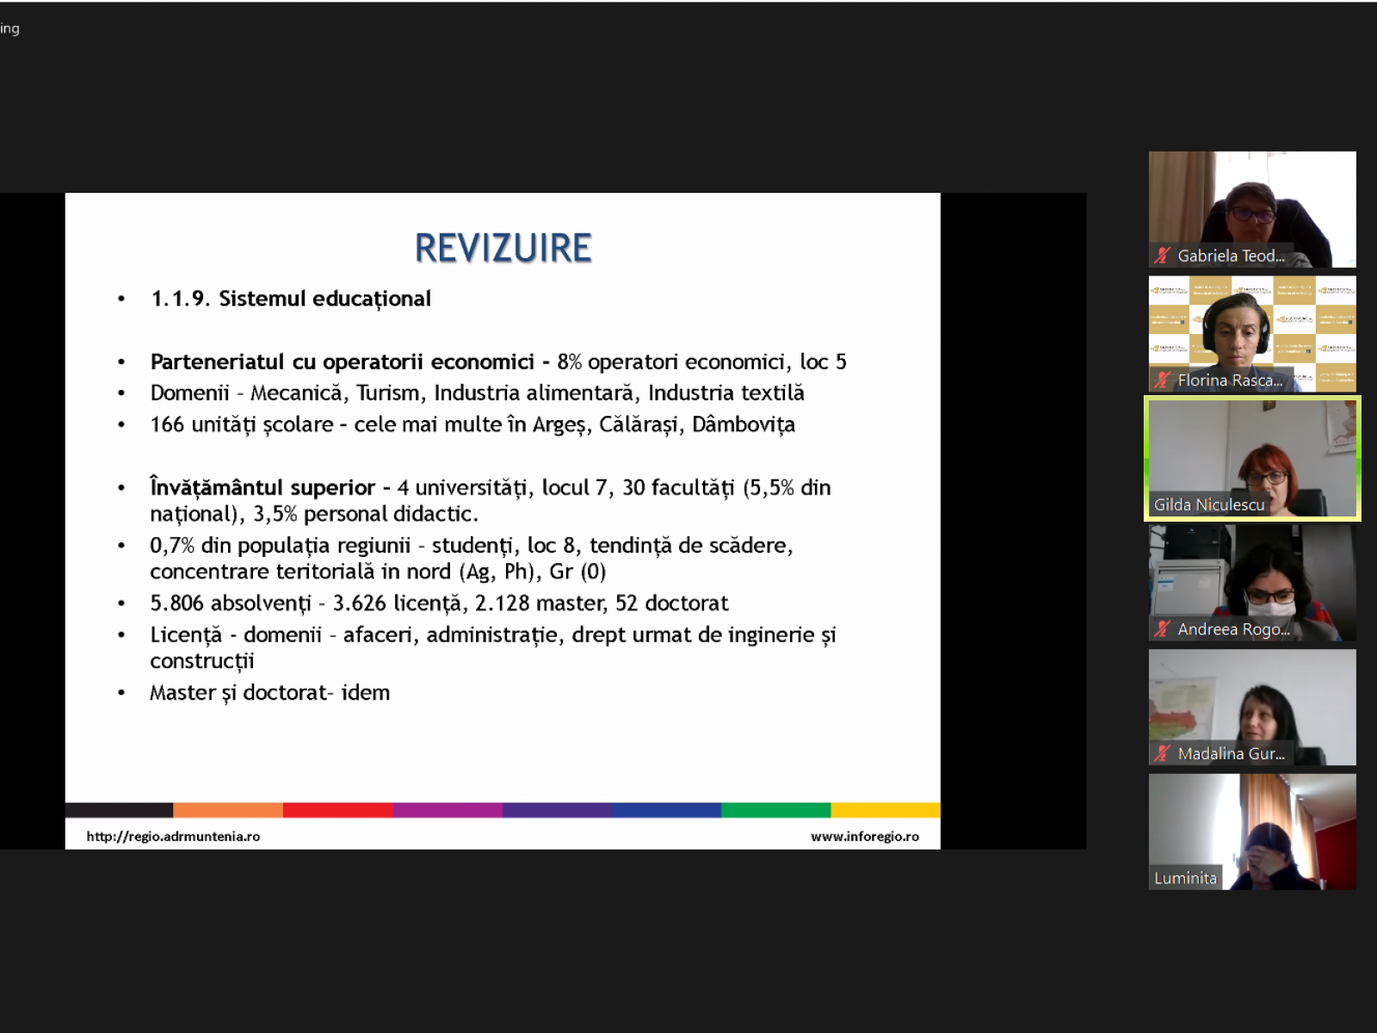This screenshot has width=1377, height=1033.
Task: Click muted microphone icon beside Florina Rasca...
Action: pyautogui.click(x=1163, y=380)
